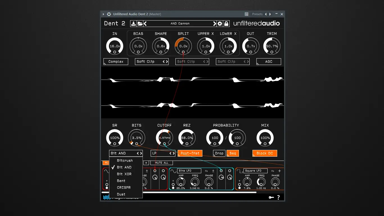
Task: Close the Bit AND mode dropdown
Action: (126, 153)
